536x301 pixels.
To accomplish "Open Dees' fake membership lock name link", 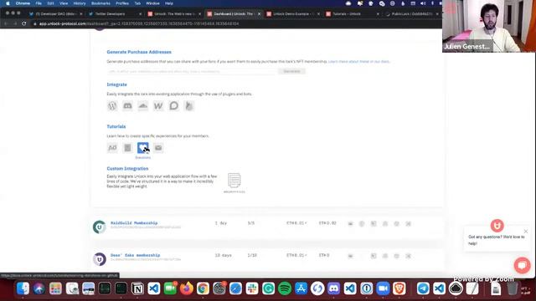I will click(x=135, y=255).
